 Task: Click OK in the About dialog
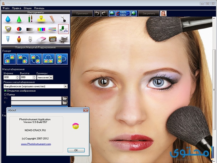(76, 150)
